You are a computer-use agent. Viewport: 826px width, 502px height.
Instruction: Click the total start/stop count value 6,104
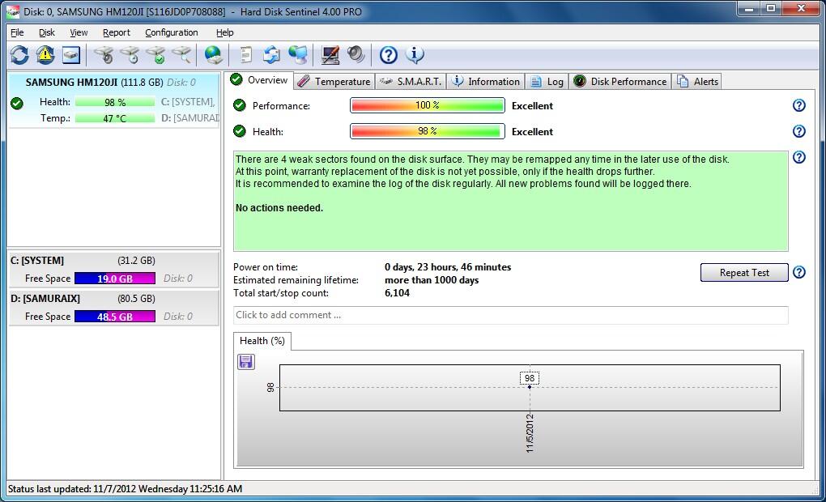pyautogui.click(x=397, y=293)
